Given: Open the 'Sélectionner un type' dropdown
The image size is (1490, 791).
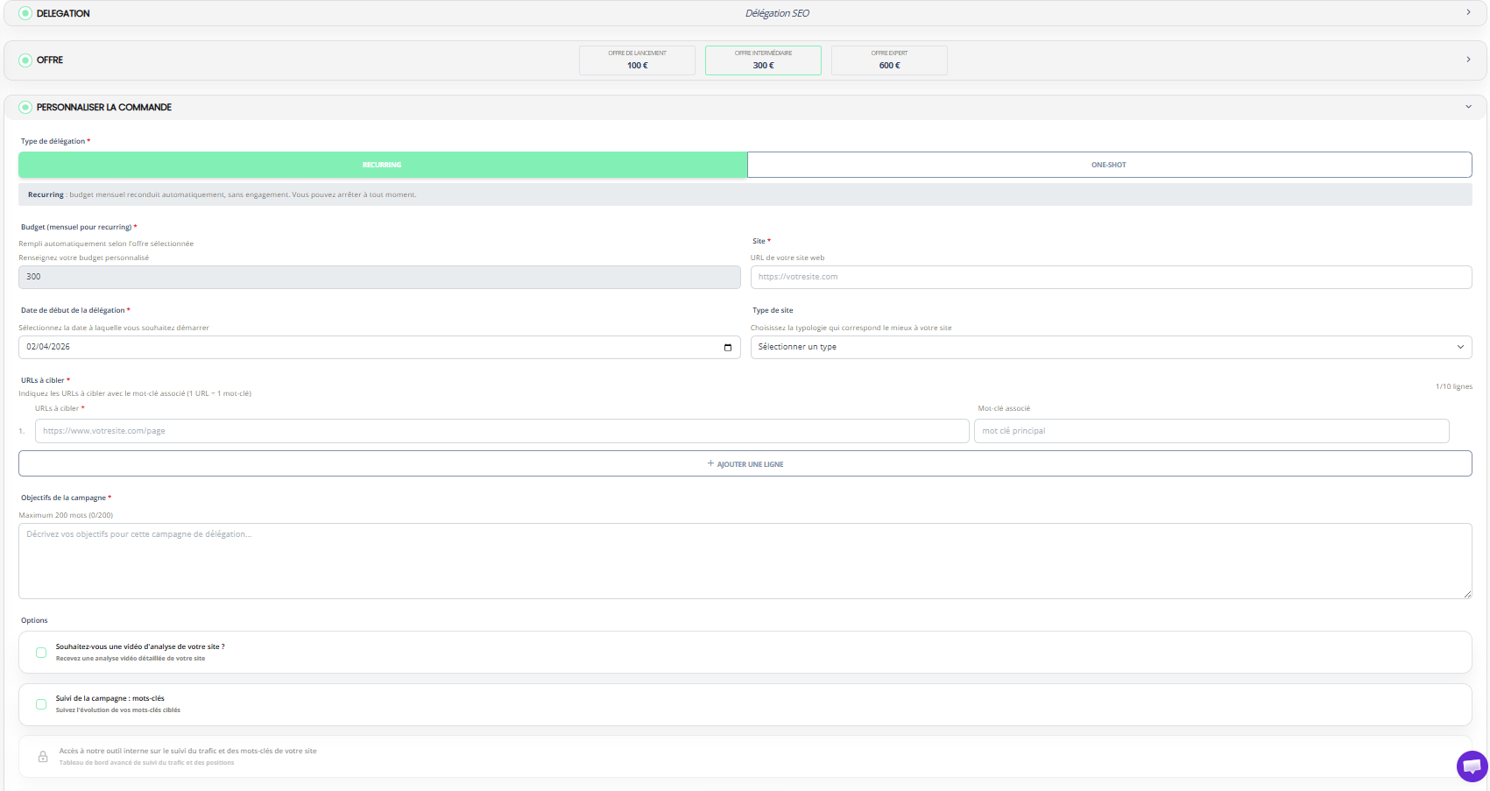Looking at the screenshot, I should click(x=1110, y=348).
